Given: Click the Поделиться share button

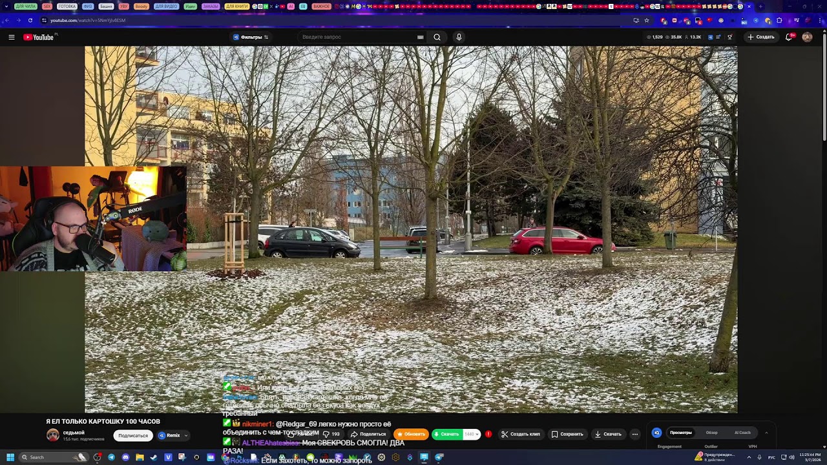Looking at the screenshot, I should click(368, 434).
